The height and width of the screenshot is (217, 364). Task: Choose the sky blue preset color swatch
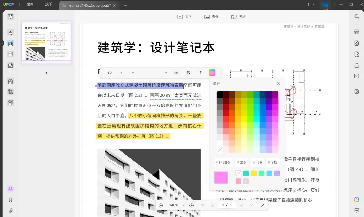pos(269,173)
